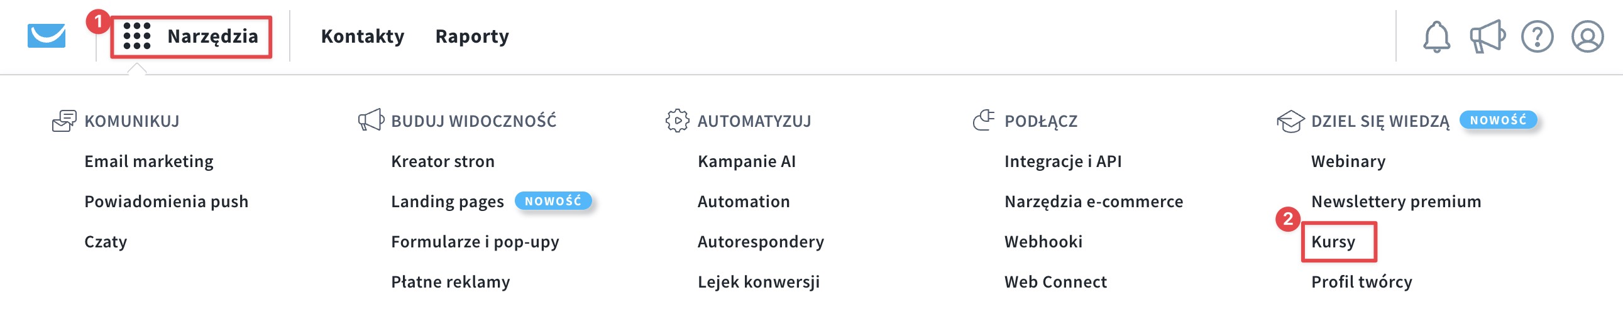Click the Dziel się wiedzą graduation cap icon
The image size is (1623, 324).
click(1290, 121)
